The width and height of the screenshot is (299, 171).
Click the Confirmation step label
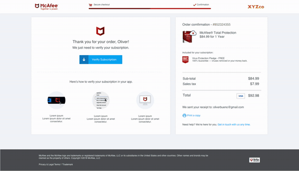pos(203,5)
